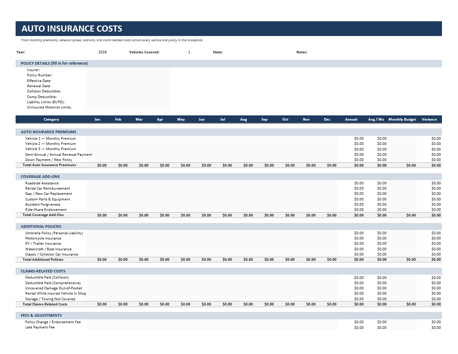This screenshot has width=458, height=354.
Task: Click the Annual column header
Action: point(351,119)
